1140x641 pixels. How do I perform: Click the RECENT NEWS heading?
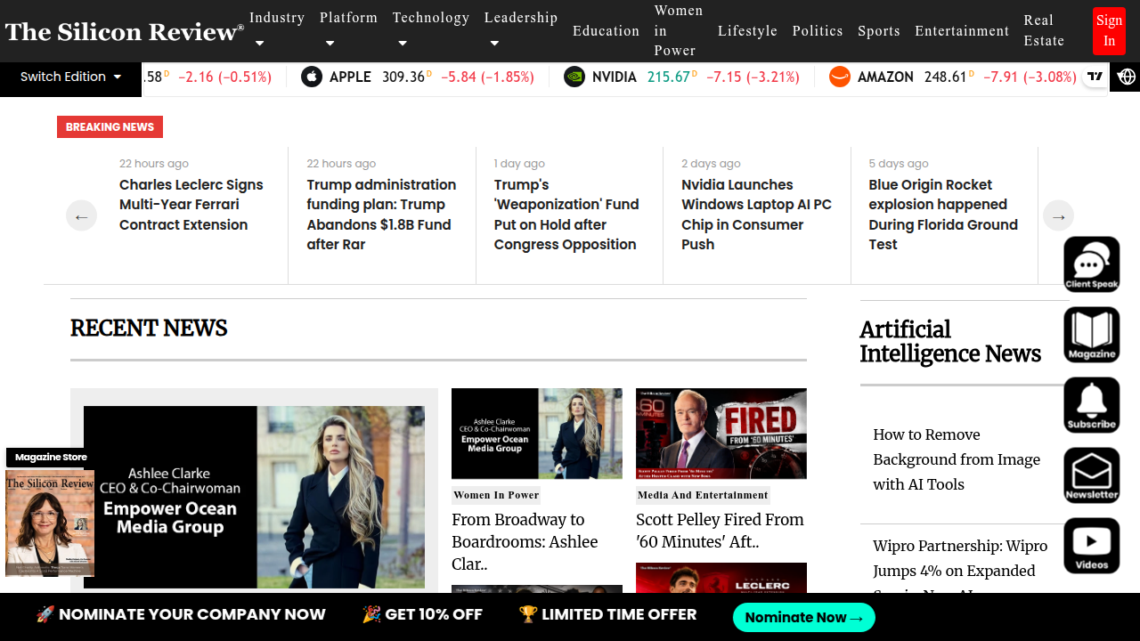(x=149, y=329)
